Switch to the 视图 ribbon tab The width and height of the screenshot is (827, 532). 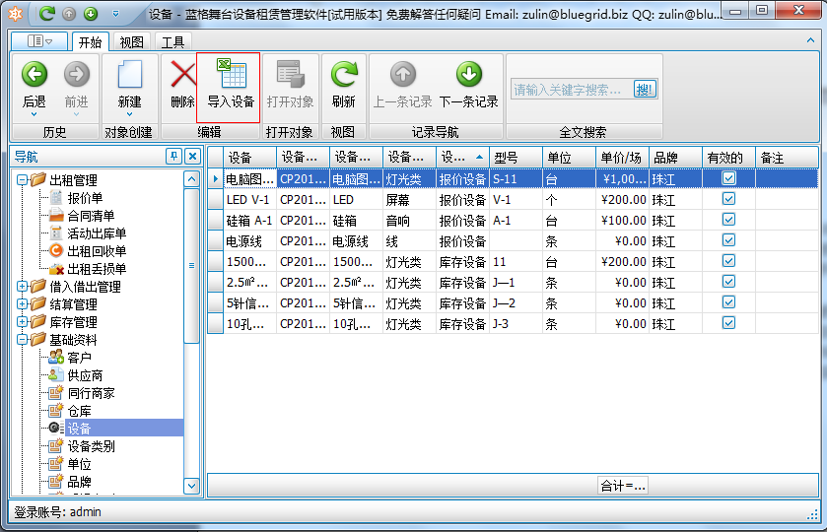tap(131, 42)
